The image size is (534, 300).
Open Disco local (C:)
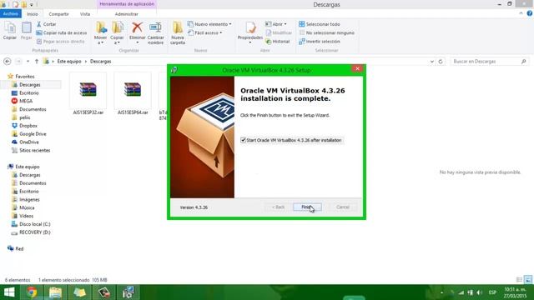(x=35, y=224)
